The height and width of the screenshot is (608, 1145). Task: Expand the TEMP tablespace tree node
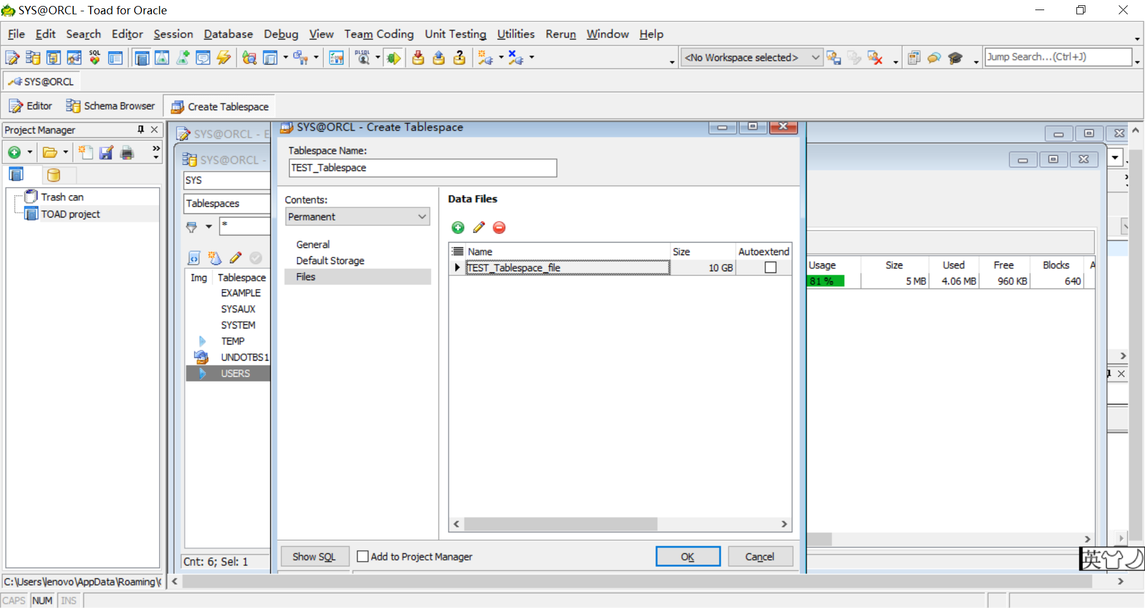pyautogui.click(x=202, y=340)
